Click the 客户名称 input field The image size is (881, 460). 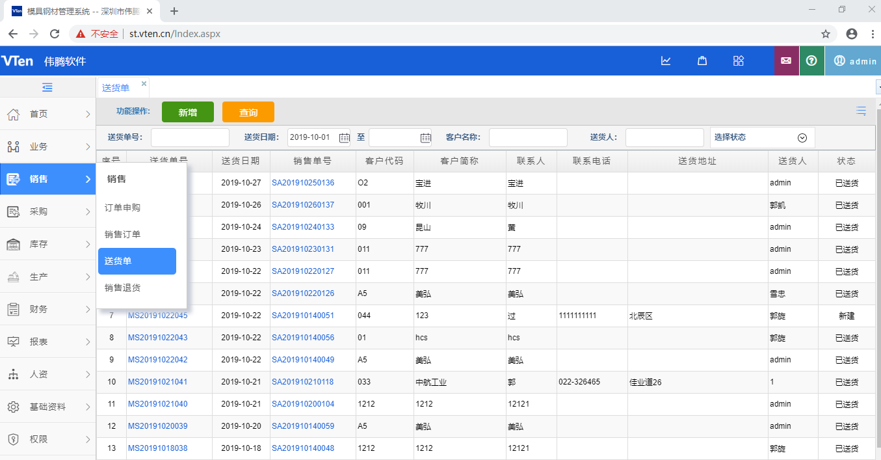[528, 137]
